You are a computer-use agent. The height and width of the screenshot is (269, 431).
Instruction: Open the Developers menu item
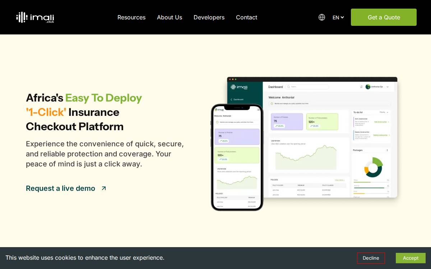click(209, 17)
